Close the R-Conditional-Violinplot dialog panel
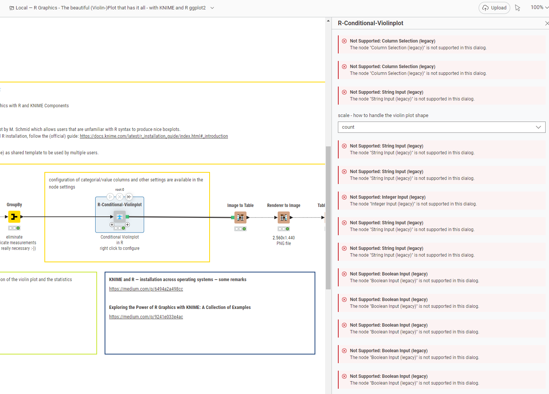Screen dimensions: 549x394 547,23
